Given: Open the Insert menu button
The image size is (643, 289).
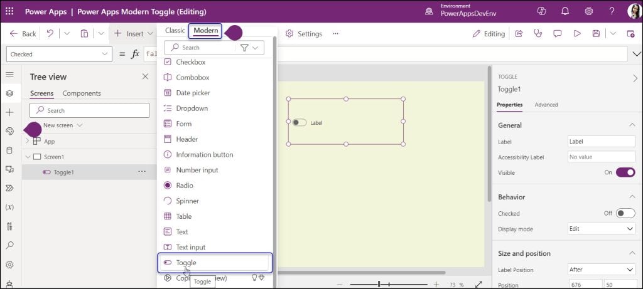Looking at the screenshot, I should [x=134, y=34].
